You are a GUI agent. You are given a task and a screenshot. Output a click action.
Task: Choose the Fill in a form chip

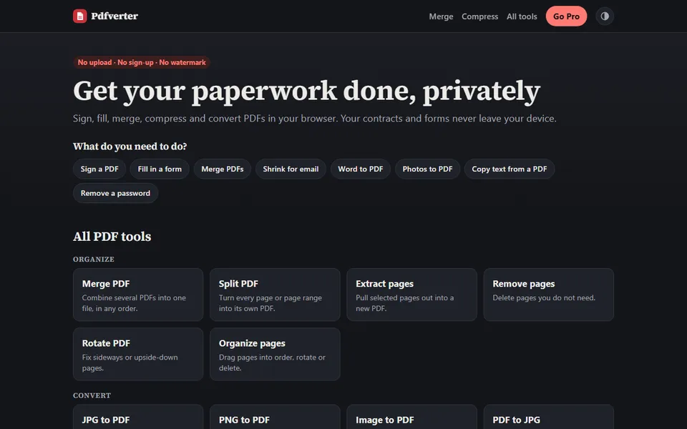(160, 169)
